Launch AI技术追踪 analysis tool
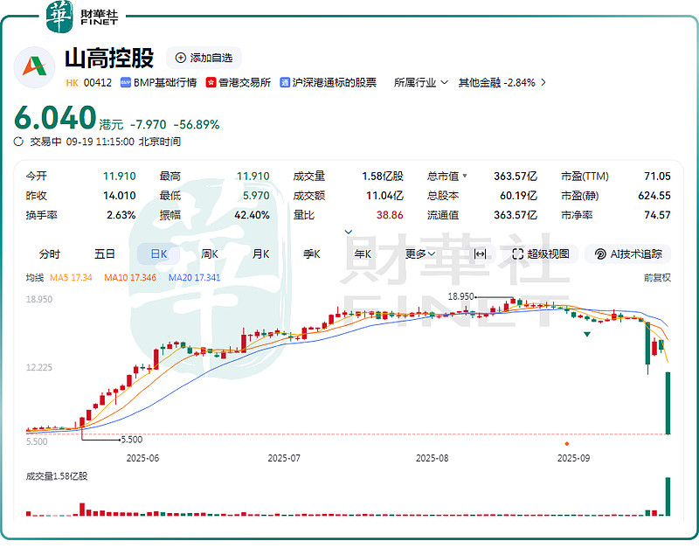This screenshot has width=699, height=555. pos(627,253)
